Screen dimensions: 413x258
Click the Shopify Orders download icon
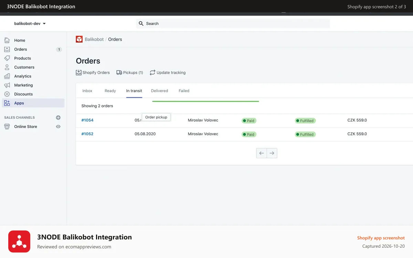click(78, 73)
